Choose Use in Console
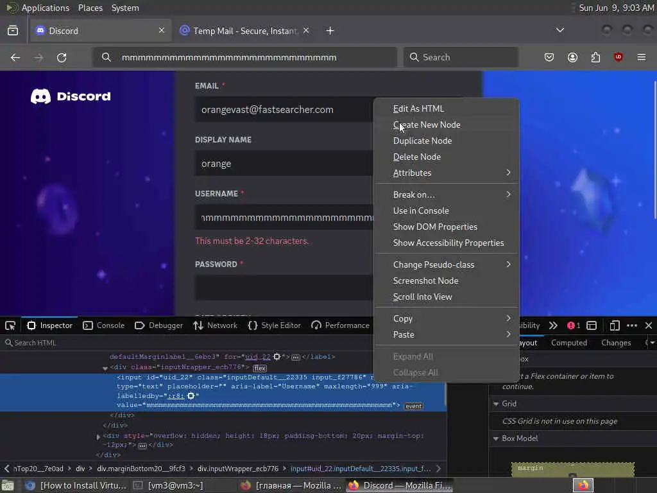This screenshot has width=657, height=493. (447, 211)
